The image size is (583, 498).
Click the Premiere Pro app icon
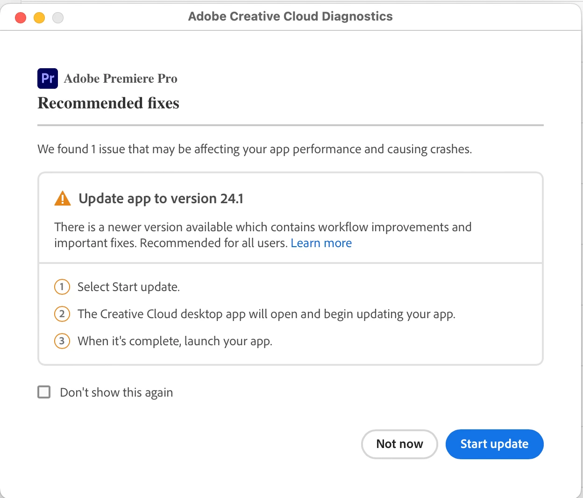pyautogui.click(x=48, y=78)
